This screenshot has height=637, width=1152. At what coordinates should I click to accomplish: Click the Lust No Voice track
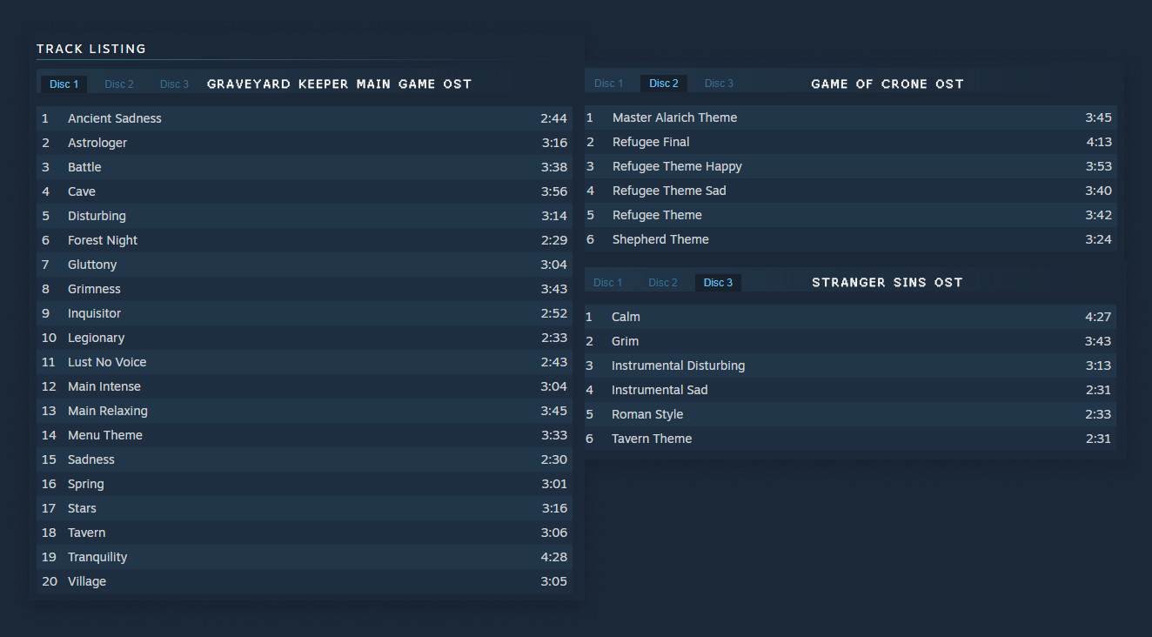107,362
